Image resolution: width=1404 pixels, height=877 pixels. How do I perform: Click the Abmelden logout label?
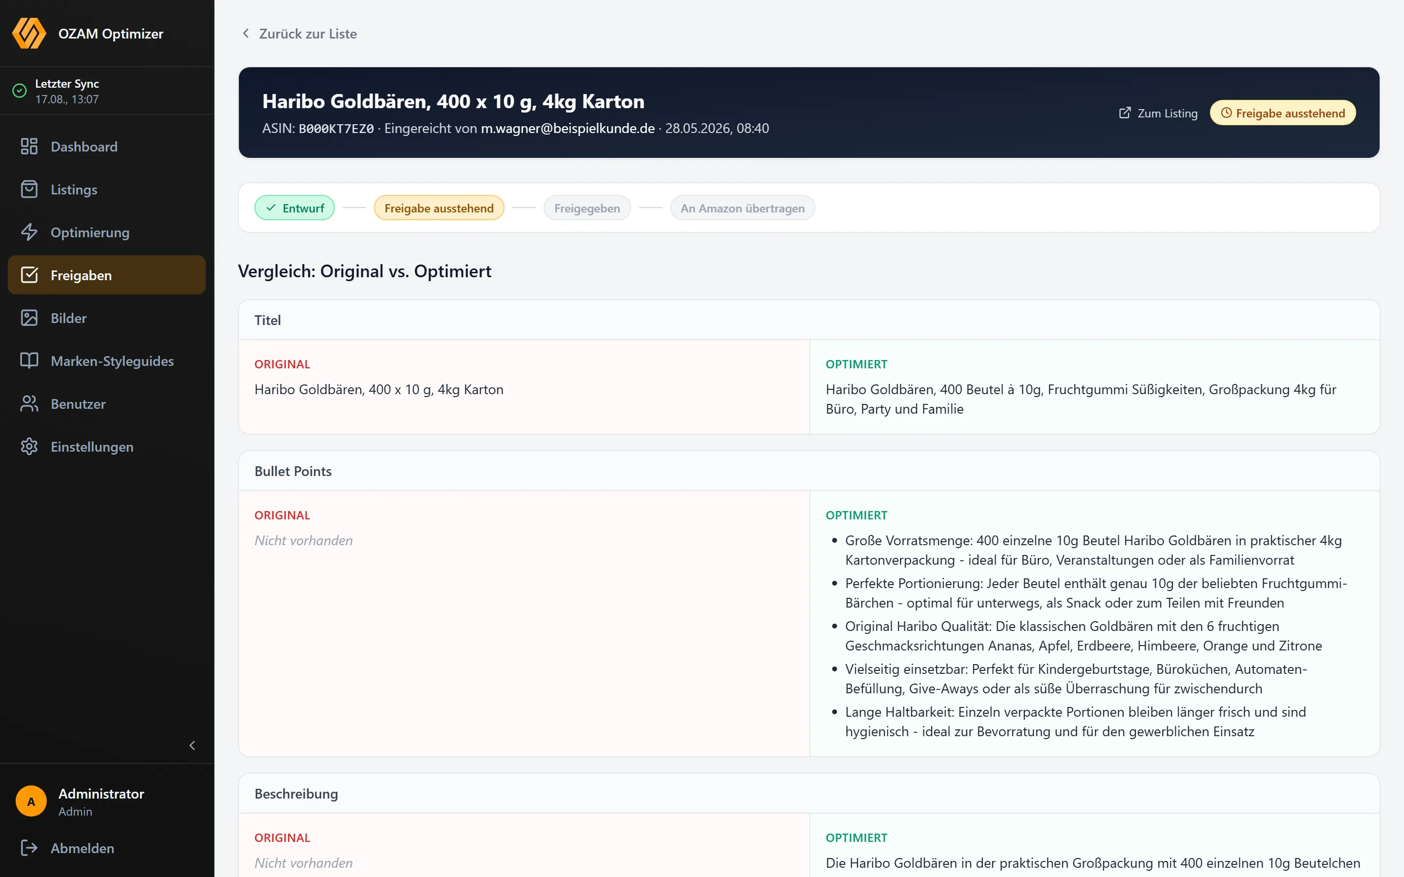[x=82, y=848]
